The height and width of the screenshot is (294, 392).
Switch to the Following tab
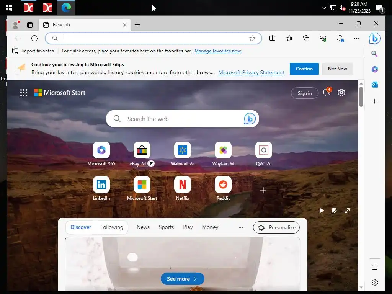click(x=112, y=227)
